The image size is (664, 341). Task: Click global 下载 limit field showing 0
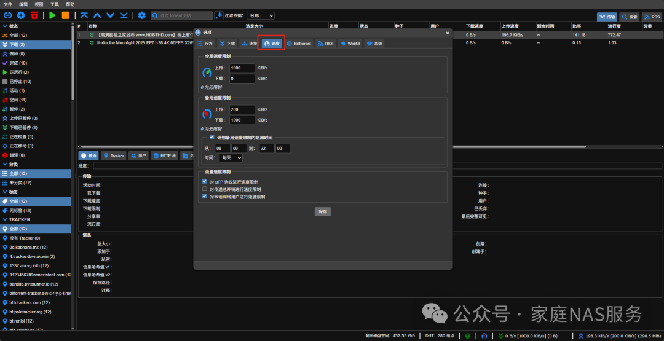coord(242,79)
